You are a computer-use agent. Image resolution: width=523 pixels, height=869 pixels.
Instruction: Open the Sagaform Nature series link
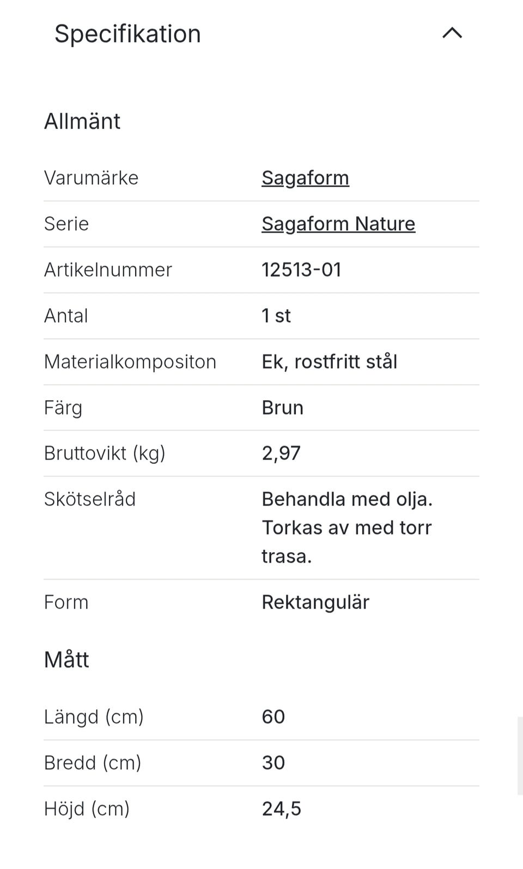(x=338, y=224)
